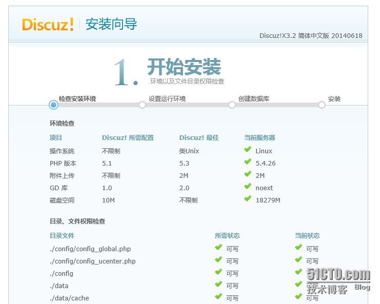Image resolution: width=380 pixels, height=304 pixels.
Task: Click the 10M required disk space value
Action: point(108,200)
